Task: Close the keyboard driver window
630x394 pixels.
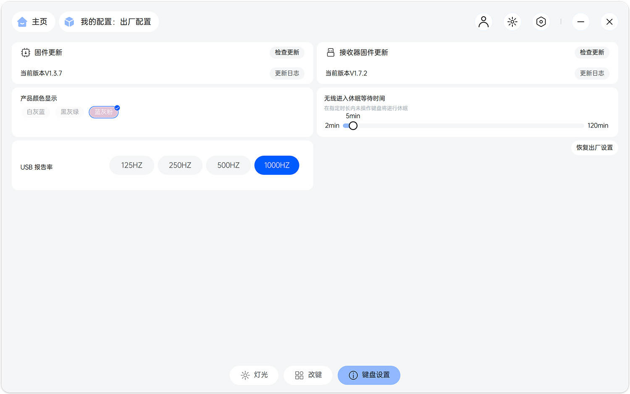Action: pos(609,22)
